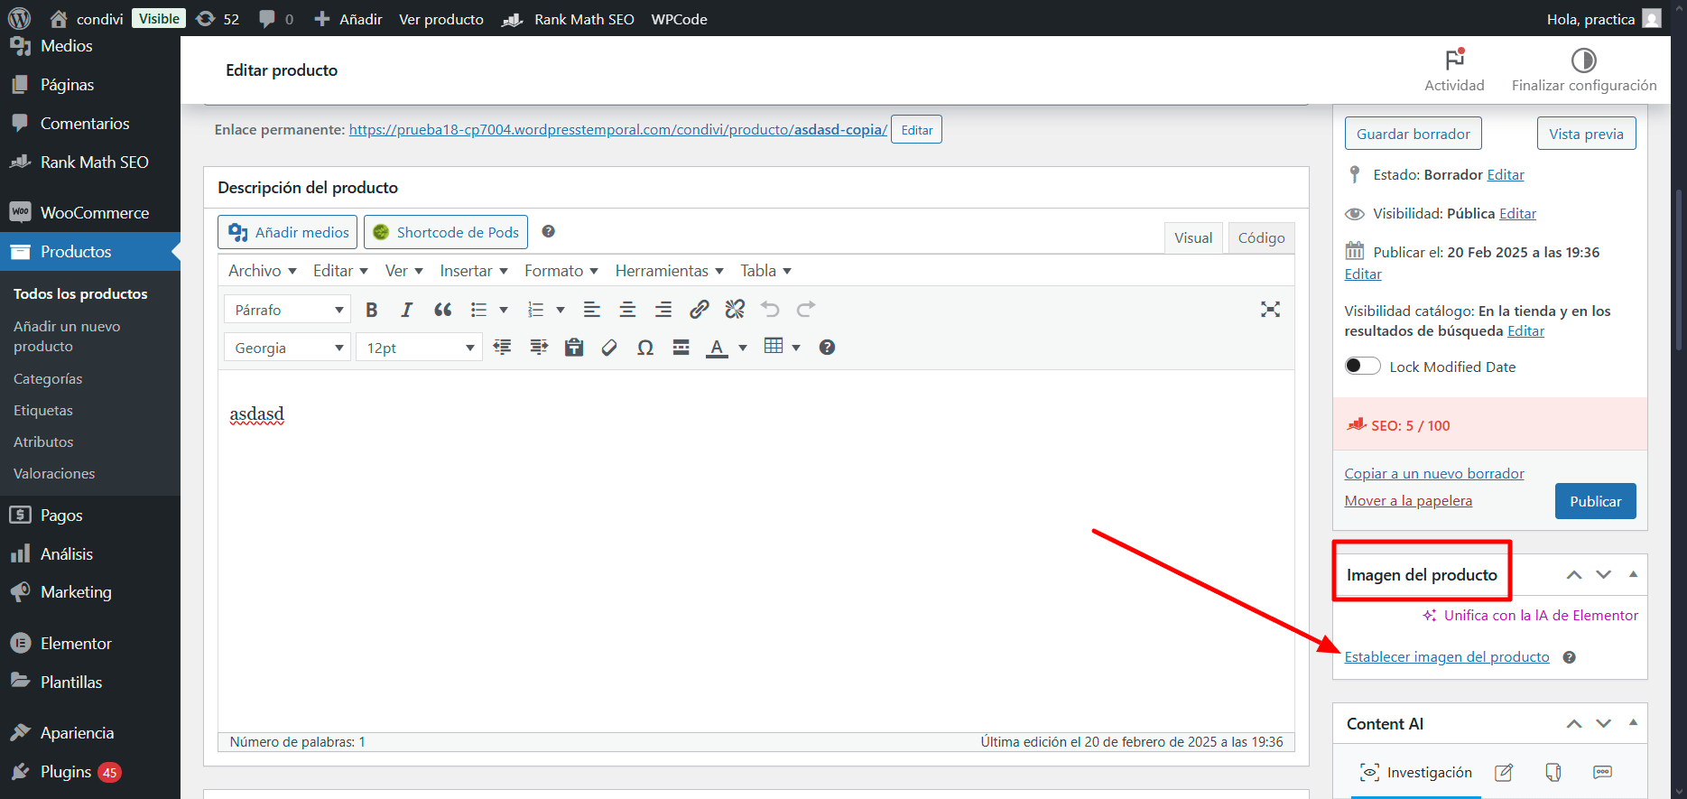The height and width of the screenshot is (799, 1687).
Task: Click Copiar a un nuevo borrador link
Action: coord(1434,474)
